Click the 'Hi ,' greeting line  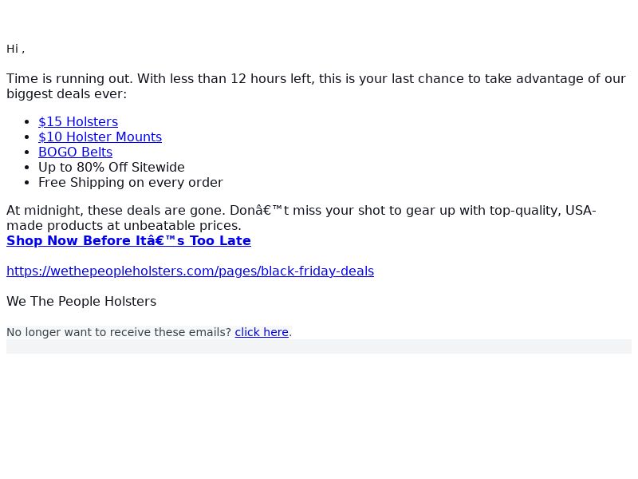pos(15,49)
